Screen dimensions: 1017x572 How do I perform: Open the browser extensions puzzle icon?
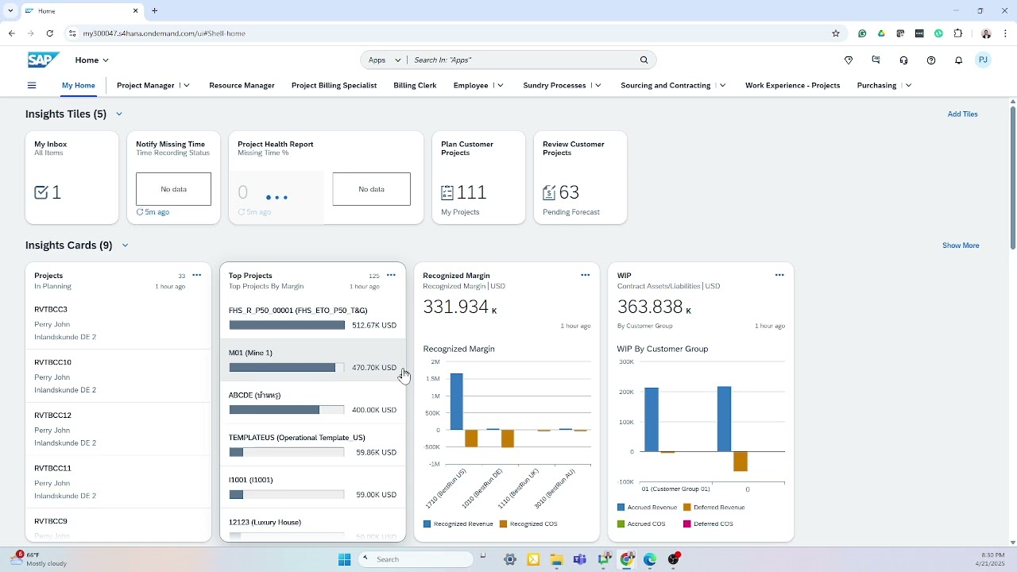(x=958, y=33)
